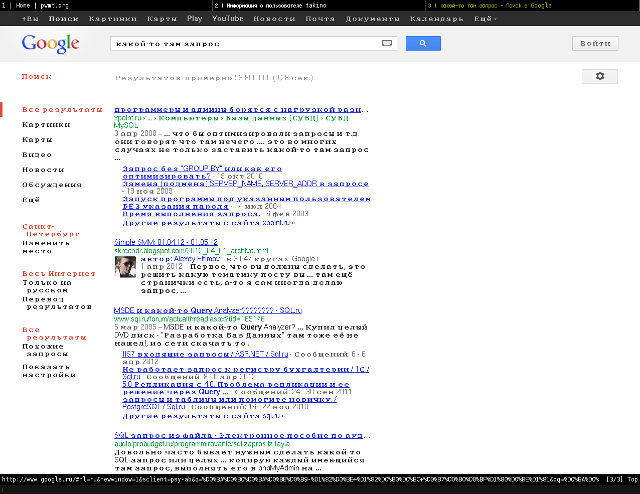Open Документы in the top navigation bar
This screenshot has height=494, width=640.
[x=373, y=19]
